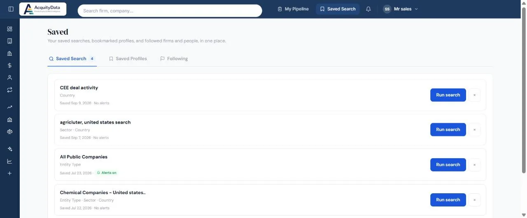Click the agricluter, united states search title

[x=95, y=122]
